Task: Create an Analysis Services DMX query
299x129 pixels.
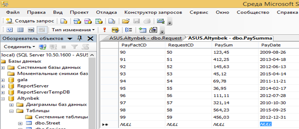Action: tap(88, 21)
